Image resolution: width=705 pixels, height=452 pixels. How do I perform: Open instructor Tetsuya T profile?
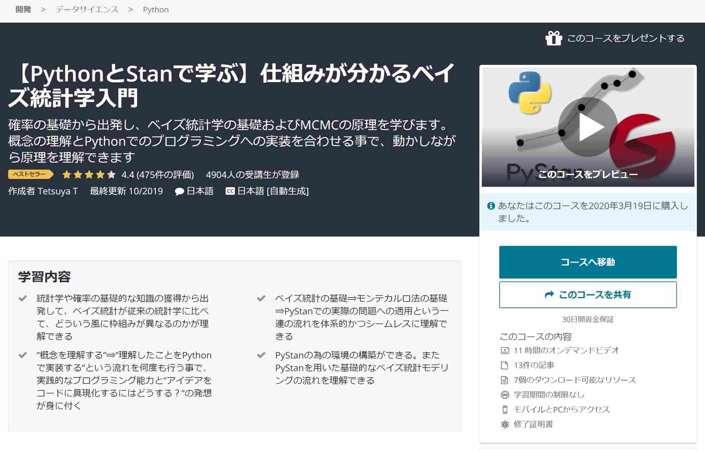click(58, 191)
